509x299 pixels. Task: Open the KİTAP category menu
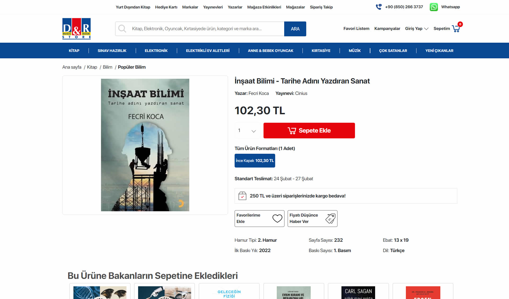[74, 51]
